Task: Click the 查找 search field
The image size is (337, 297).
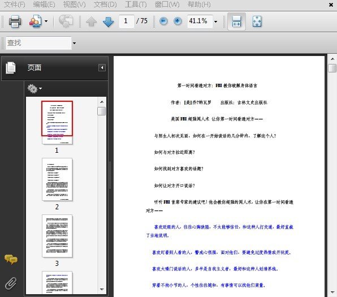Action: [38, 43]
